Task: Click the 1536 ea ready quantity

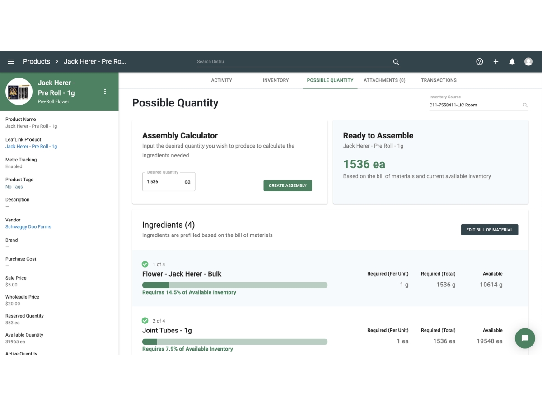Action: [364, 164]
